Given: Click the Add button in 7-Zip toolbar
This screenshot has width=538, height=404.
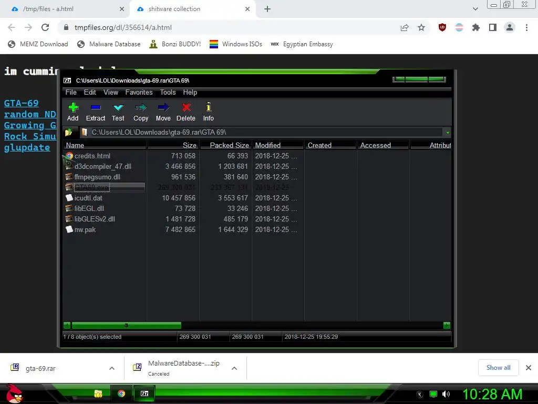Looking at the screenshot, I should tap(73, 112).
